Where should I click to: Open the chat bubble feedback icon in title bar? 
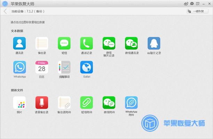pos(192,4)
